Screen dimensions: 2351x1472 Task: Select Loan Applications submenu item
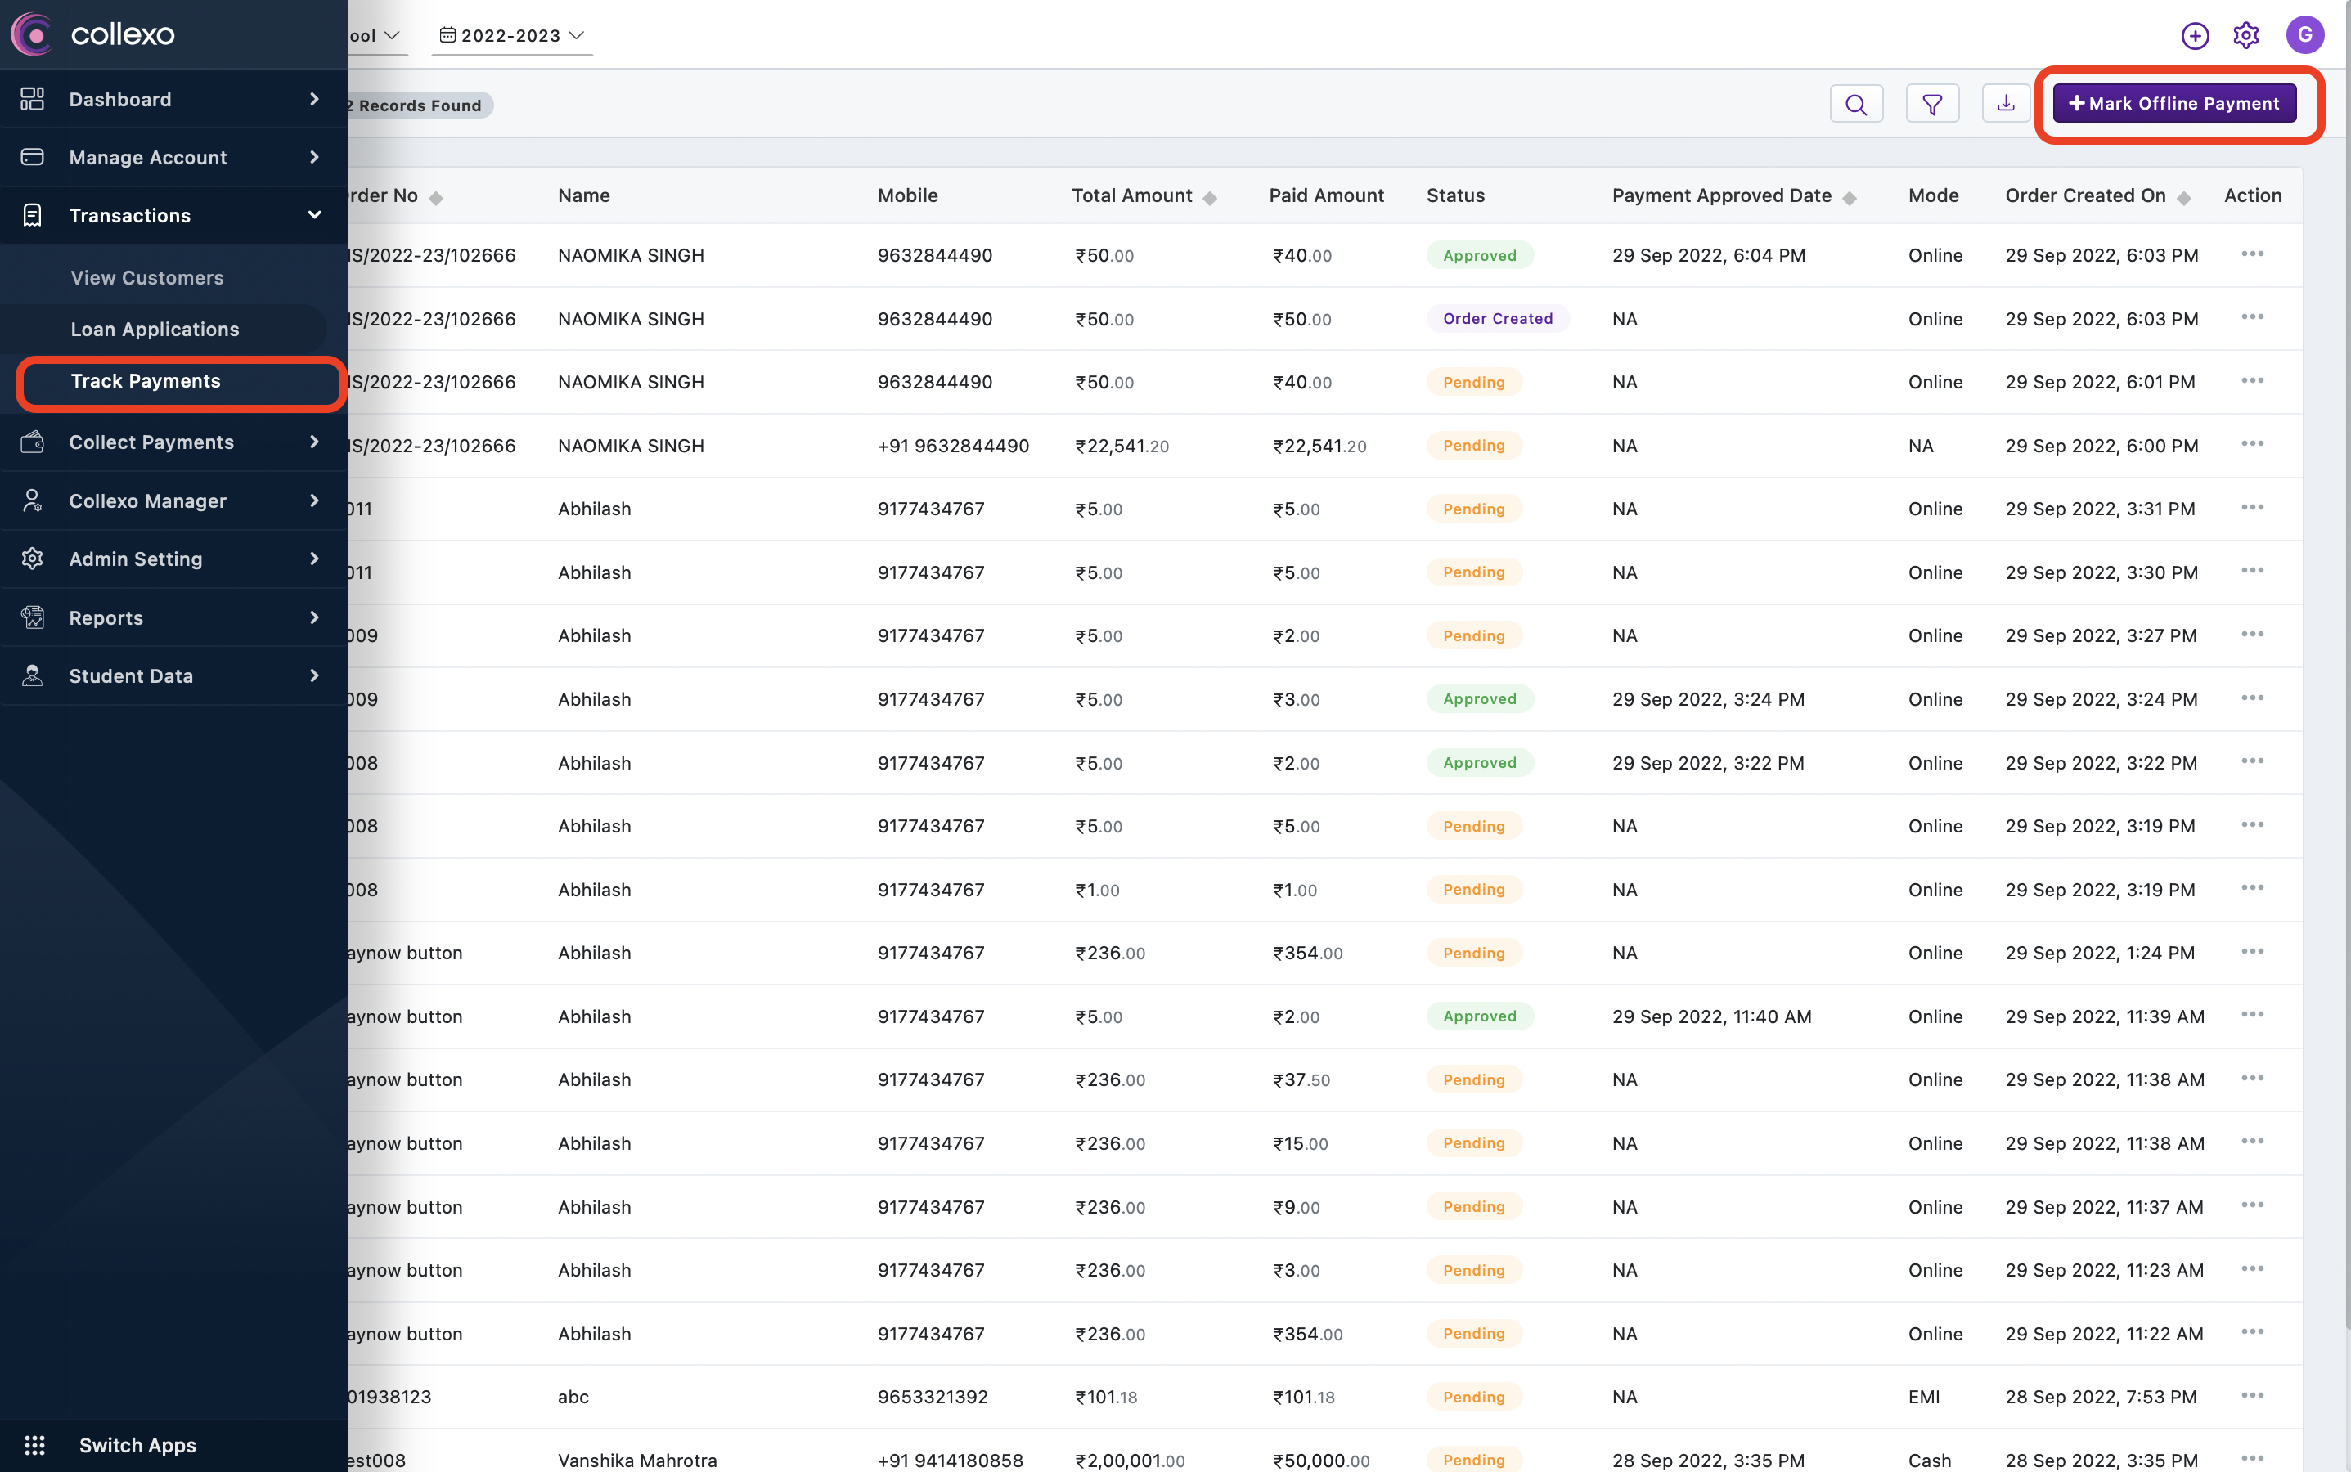click(155, 329)
